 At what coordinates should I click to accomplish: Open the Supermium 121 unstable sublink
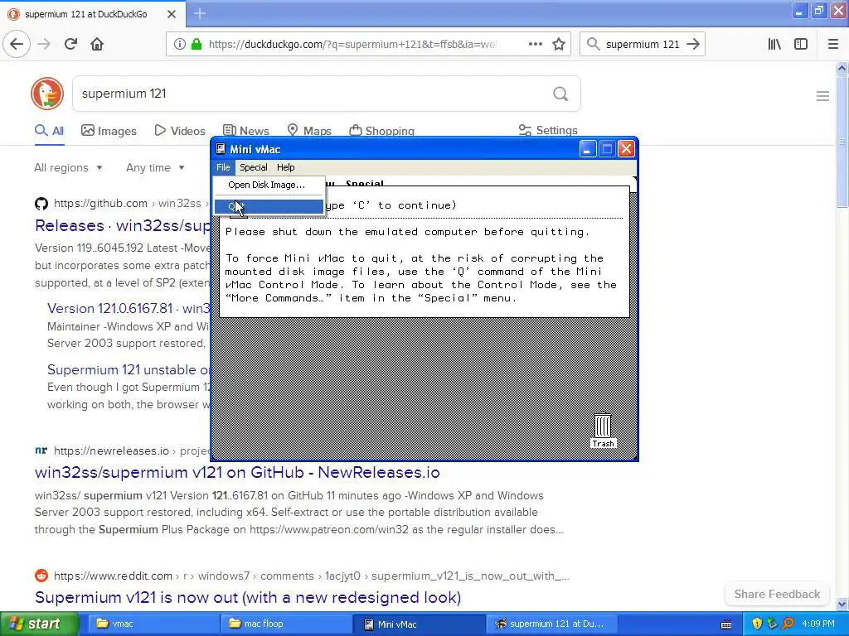[x=129, y=369]
